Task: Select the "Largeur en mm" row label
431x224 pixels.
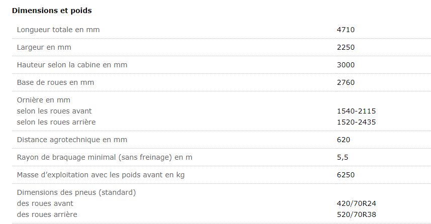Action: 44,47
